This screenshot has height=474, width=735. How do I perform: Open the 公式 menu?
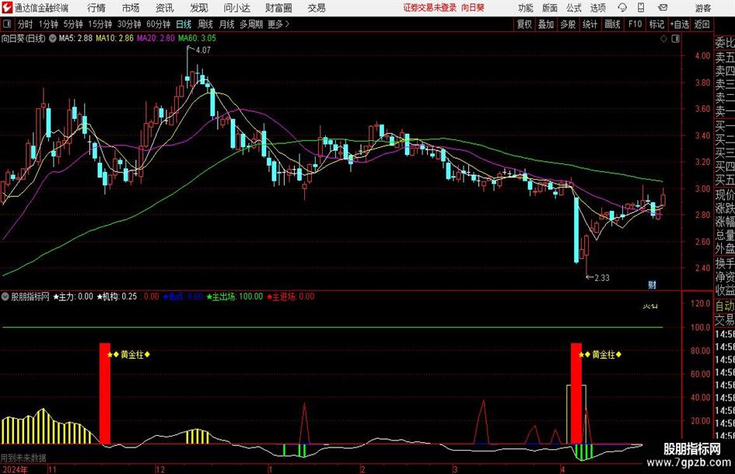[x=574, y=8]
